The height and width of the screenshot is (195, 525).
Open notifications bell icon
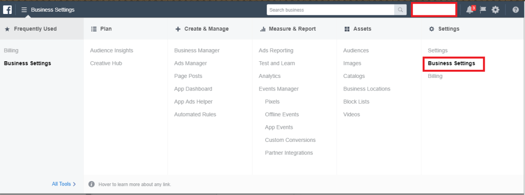(470, 9)
